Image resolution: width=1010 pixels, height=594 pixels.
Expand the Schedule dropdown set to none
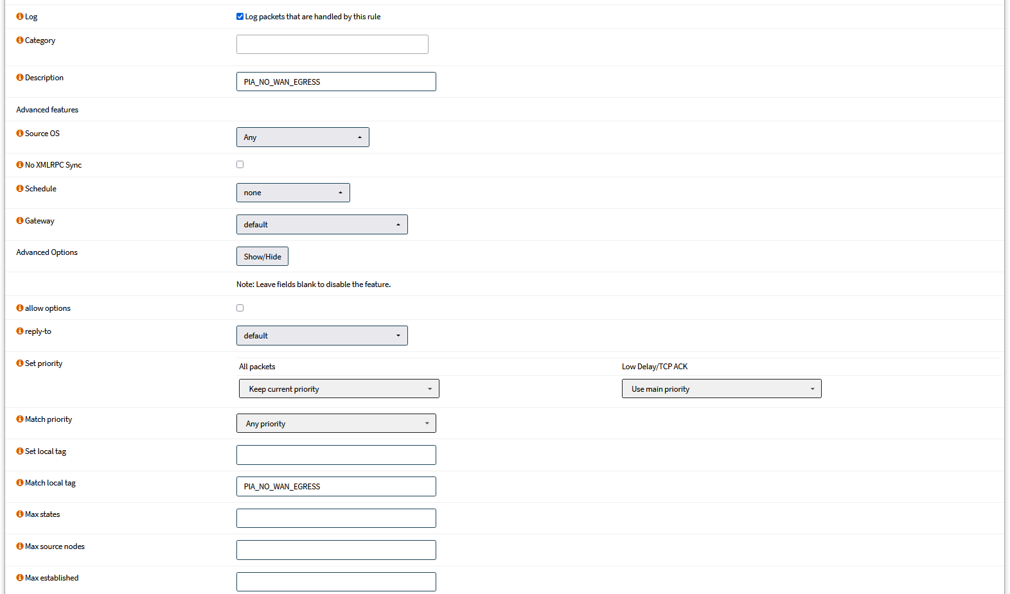point(293,193)
